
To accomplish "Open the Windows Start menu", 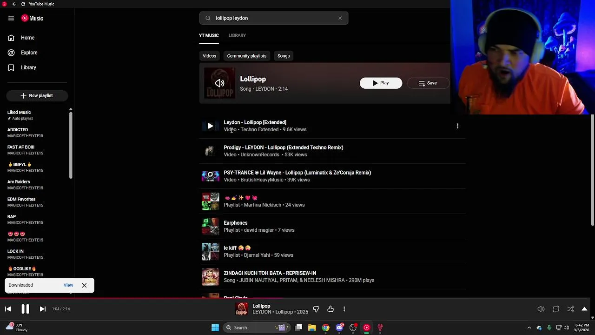I will (x=215, y=328).
